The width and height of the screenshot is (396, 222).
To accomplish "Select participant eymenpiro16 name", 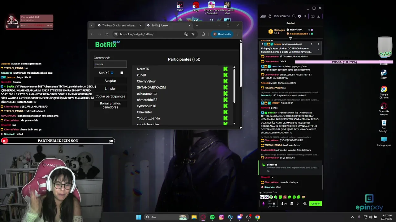I will [x=146, y=106].
